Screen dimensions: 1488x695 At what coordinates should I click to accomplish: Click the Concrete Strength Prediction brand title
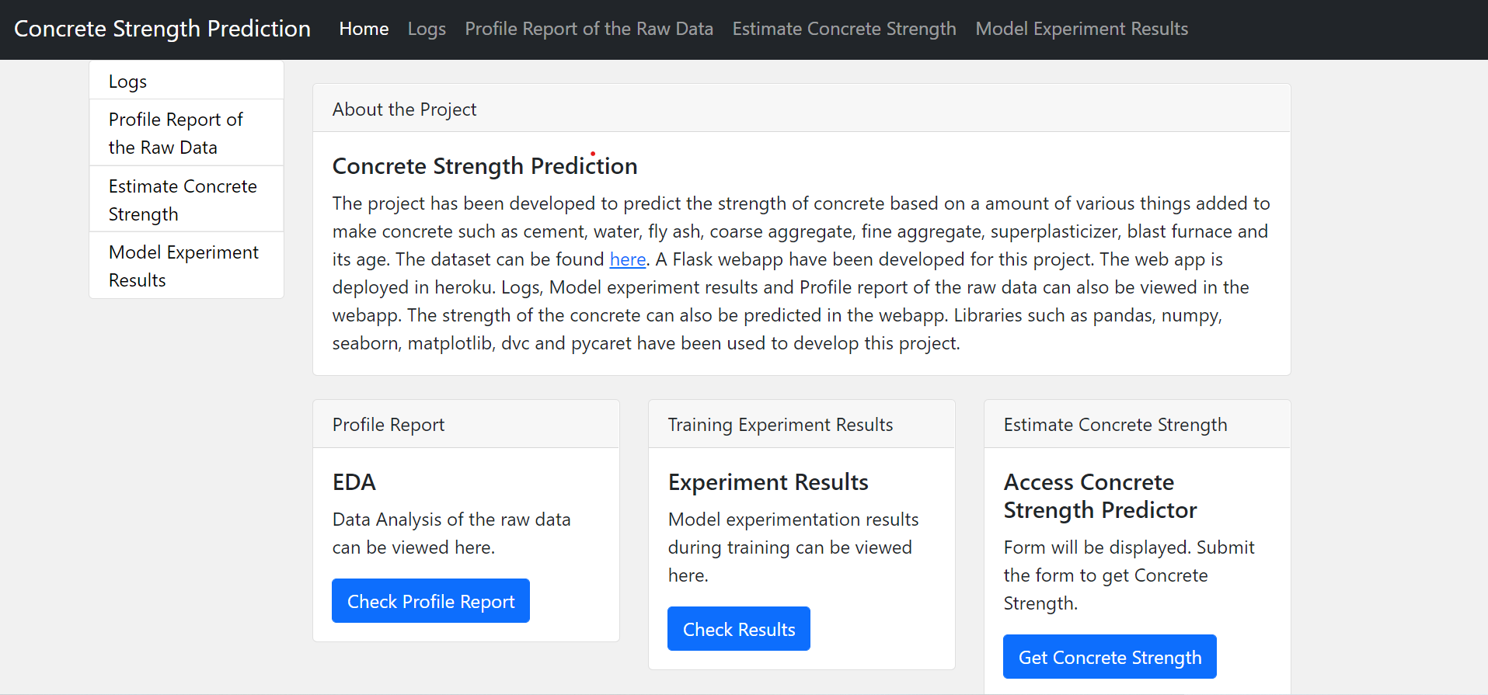(x=162, y=29)
